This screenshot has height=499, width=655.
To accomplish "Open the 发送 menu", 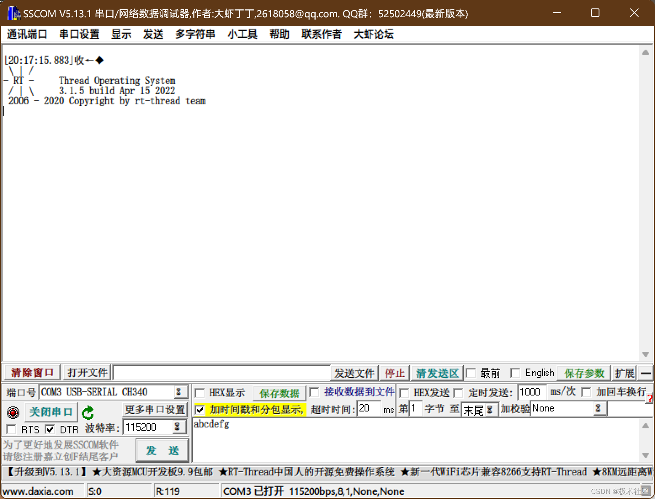I will 153,34.
